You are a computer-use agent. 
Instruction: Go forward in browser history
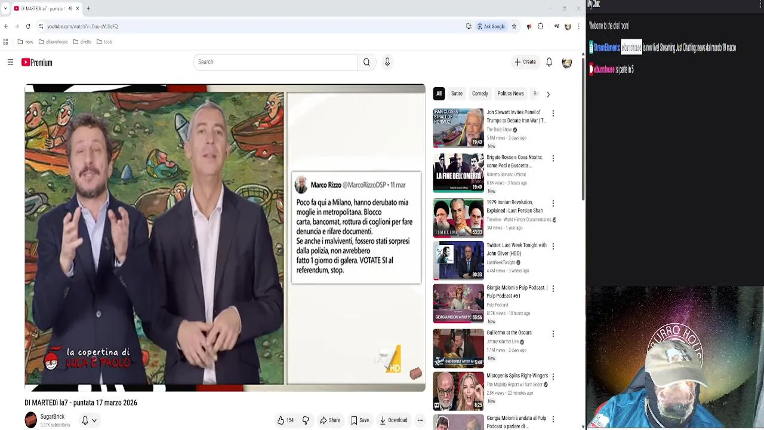coord(17,26)
